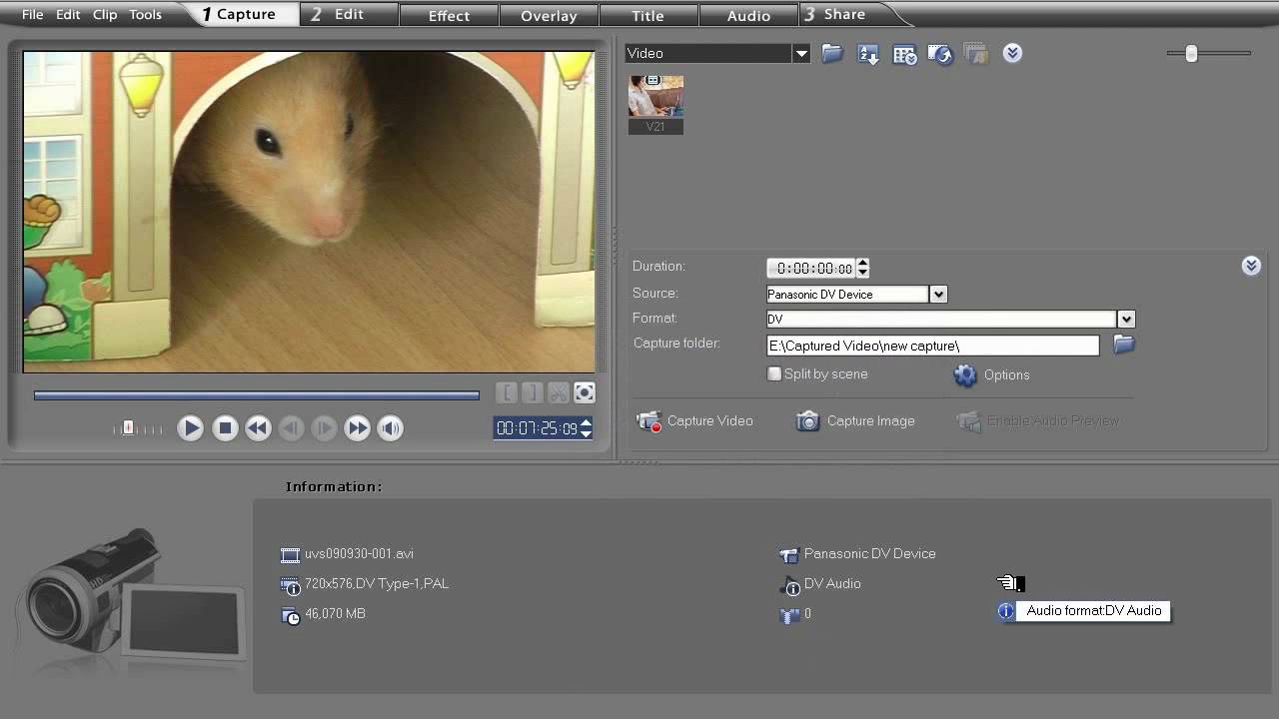Open capture Options gear button
Viewport: 1279px width, 719px height.
[991, 374]
